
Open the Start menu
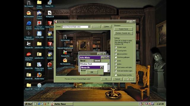tap(28, 104)
